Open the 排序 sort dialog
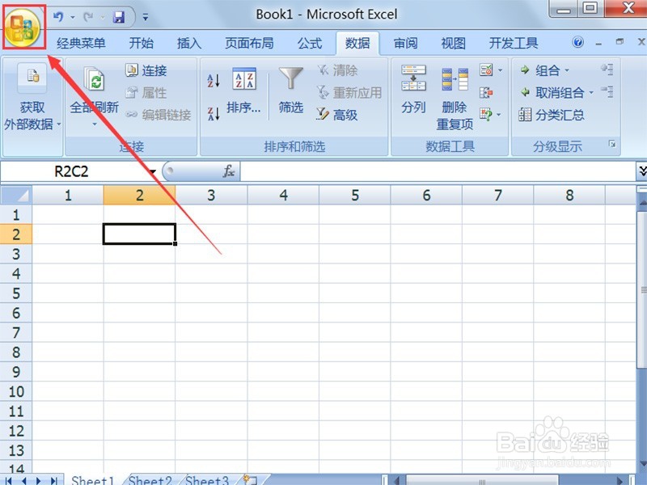 pyautogui.click(x=244, y=91)
